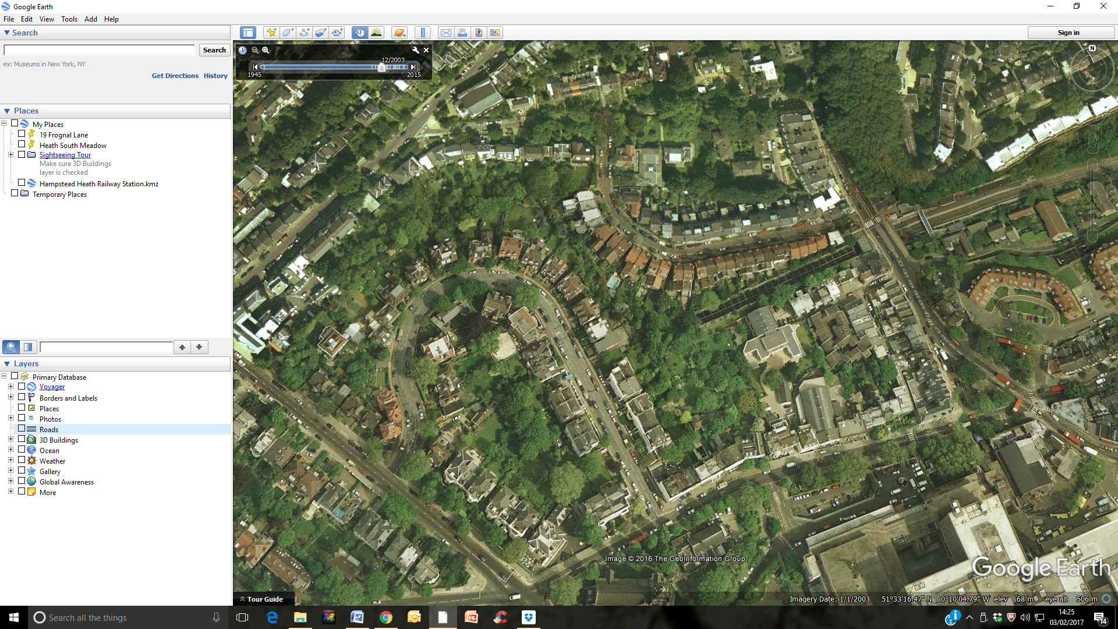Close the historical imagery slider panel
The width and height of the screenshot is (1118, 629).
click(426, 50)
